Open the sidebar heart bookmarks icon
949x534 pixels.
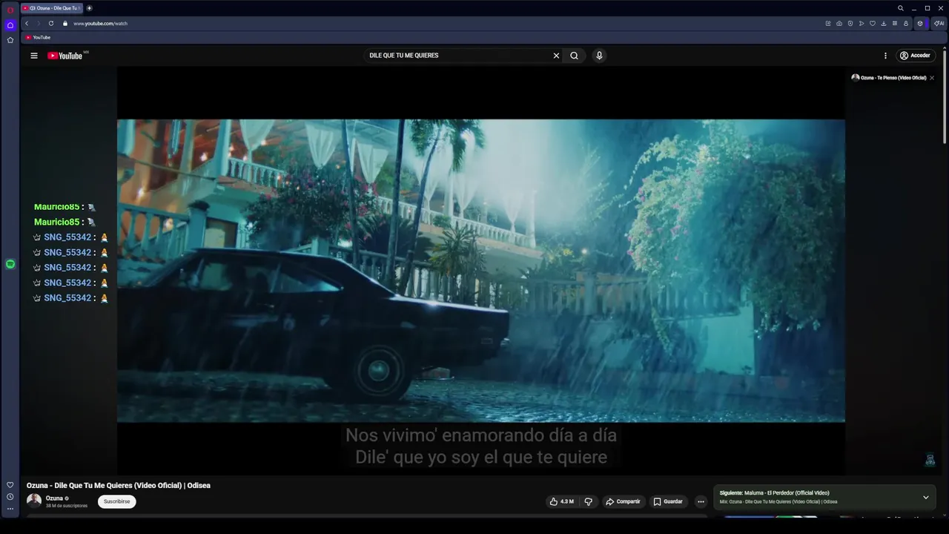tap(10, 485)
